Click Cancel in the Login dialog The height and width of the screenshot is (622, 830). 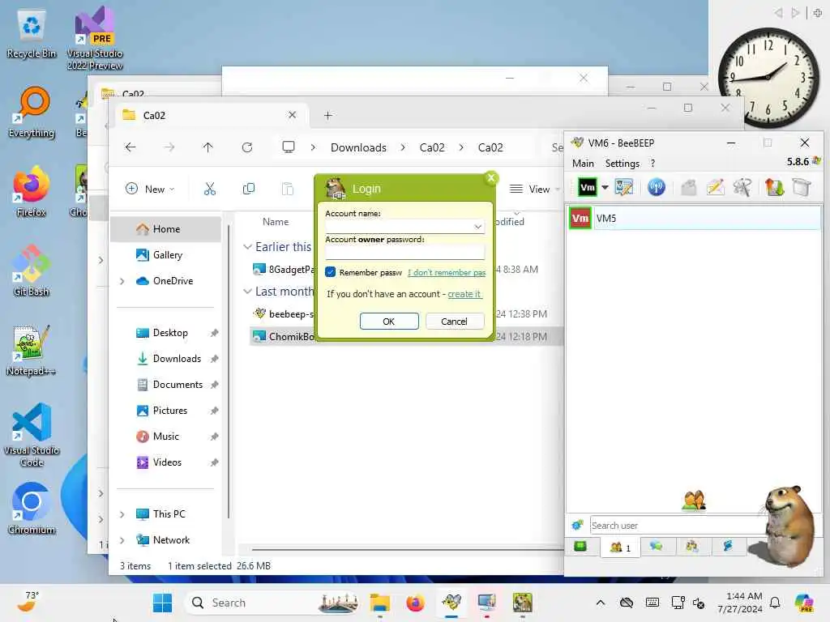[454, 321]
